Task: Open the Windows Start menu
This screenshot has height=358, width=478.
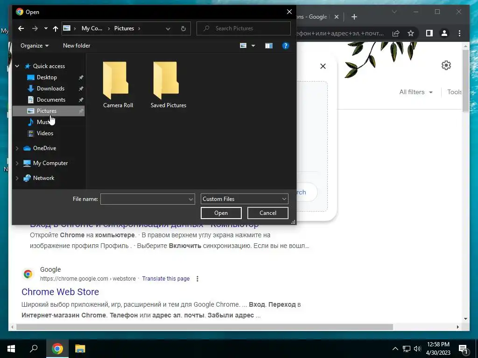Action: click(11, 349)
